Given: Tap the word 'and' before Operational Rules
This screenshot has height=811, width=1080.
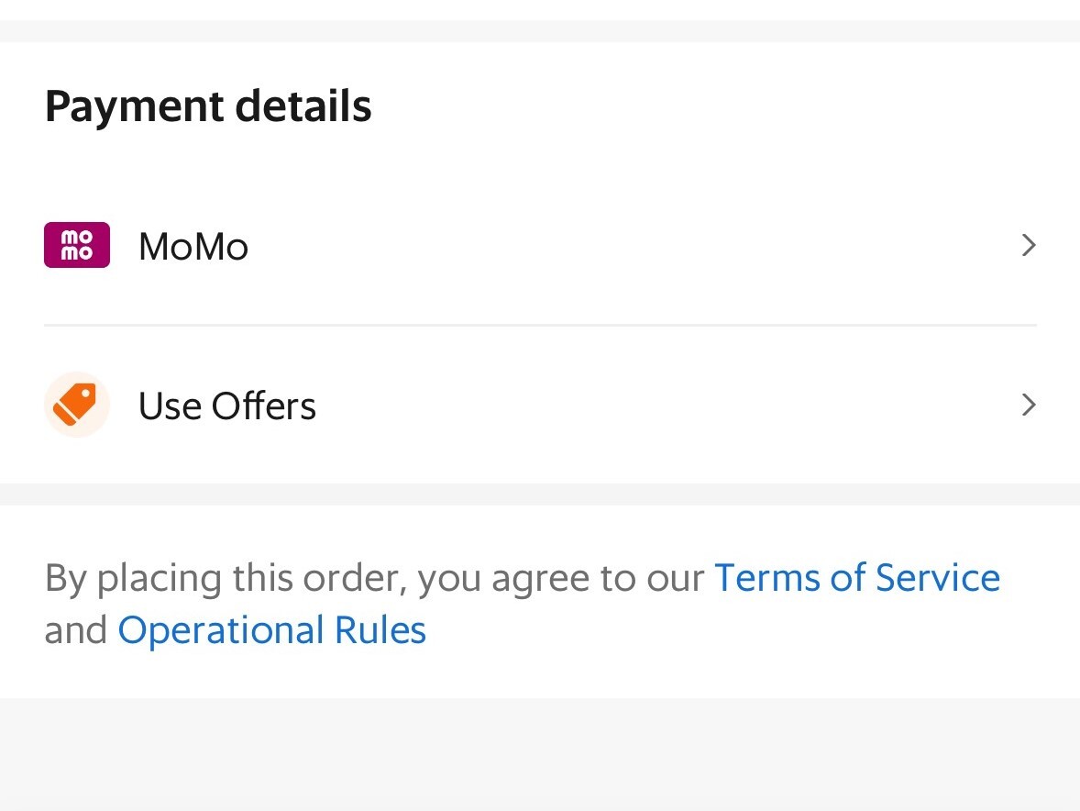Looking at the screenshot, I should [76, 630].
